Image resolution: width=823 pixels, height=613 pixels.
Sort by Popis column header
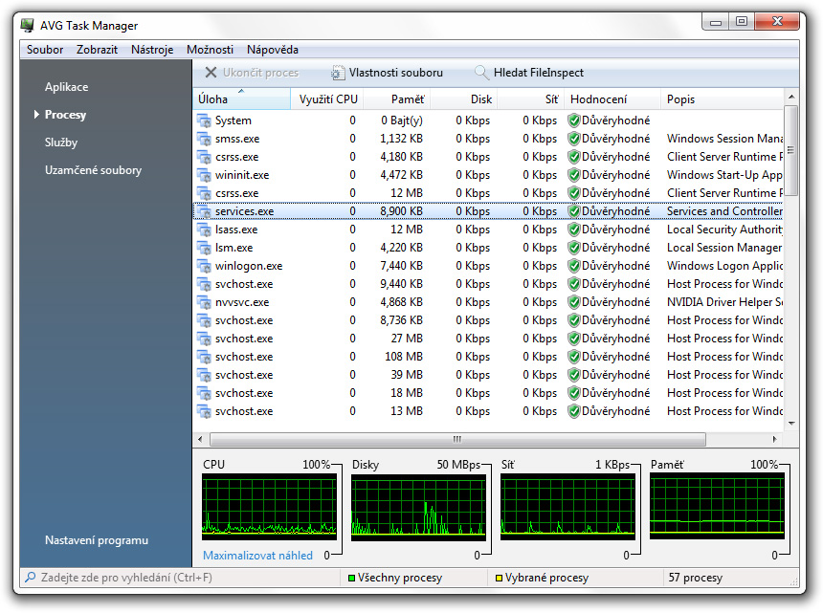[x=722, y=99]
